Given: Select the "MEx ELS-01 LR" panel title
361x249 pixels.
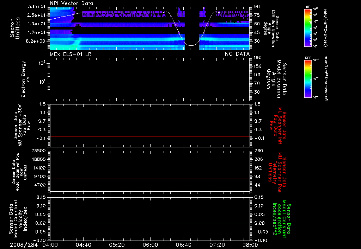Looking at the screenshot, I should tap(71, 54).
